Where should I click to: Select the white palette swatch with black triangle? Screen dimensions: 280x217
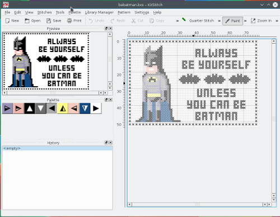[x=96, y=108]
